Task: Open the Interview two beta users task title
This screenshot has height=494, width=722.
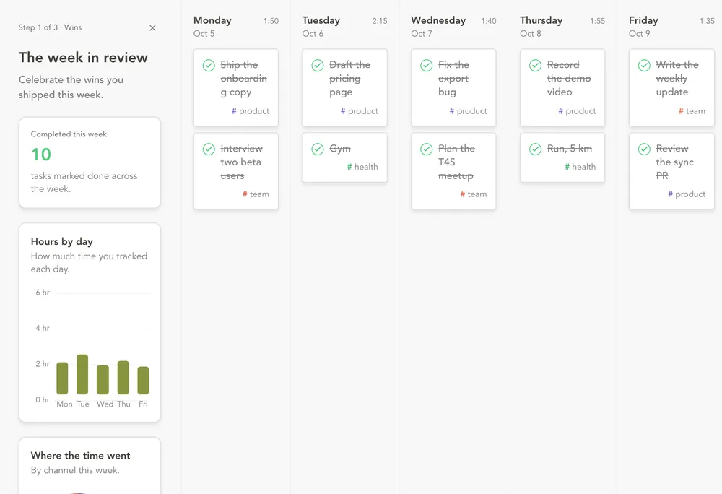Action: tap(241, 162)
